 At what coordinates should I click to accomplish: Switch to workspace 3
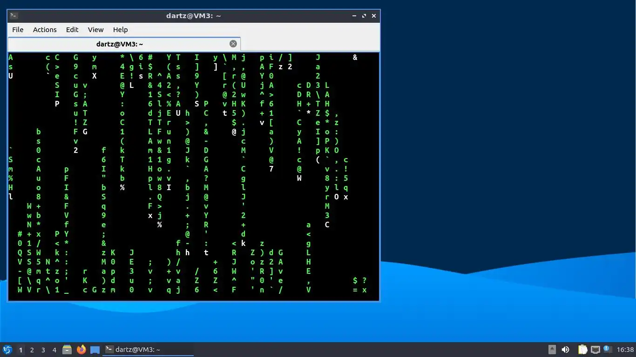(43, 350)
